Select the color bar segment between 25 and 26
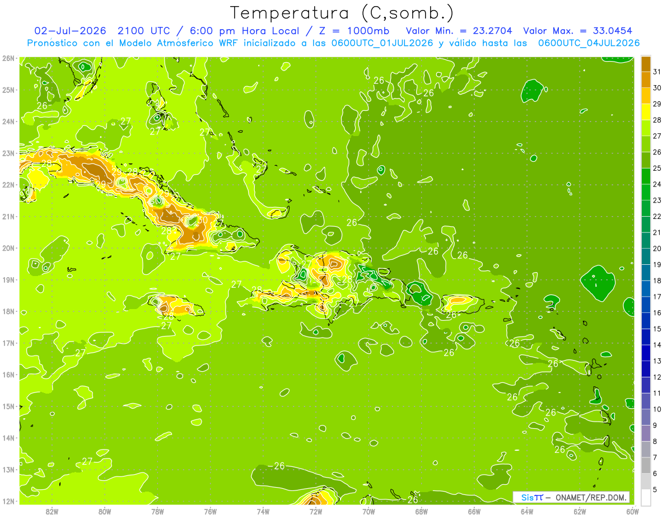Viewport: 672px width, 519px height. click(x=646, y=160)
